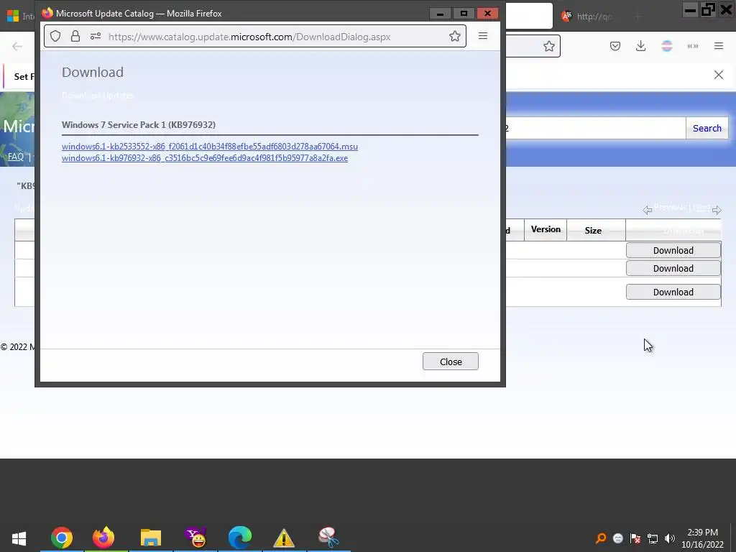Switch to the http://go tab in main window
736x552 pixels.
point(587,17)
